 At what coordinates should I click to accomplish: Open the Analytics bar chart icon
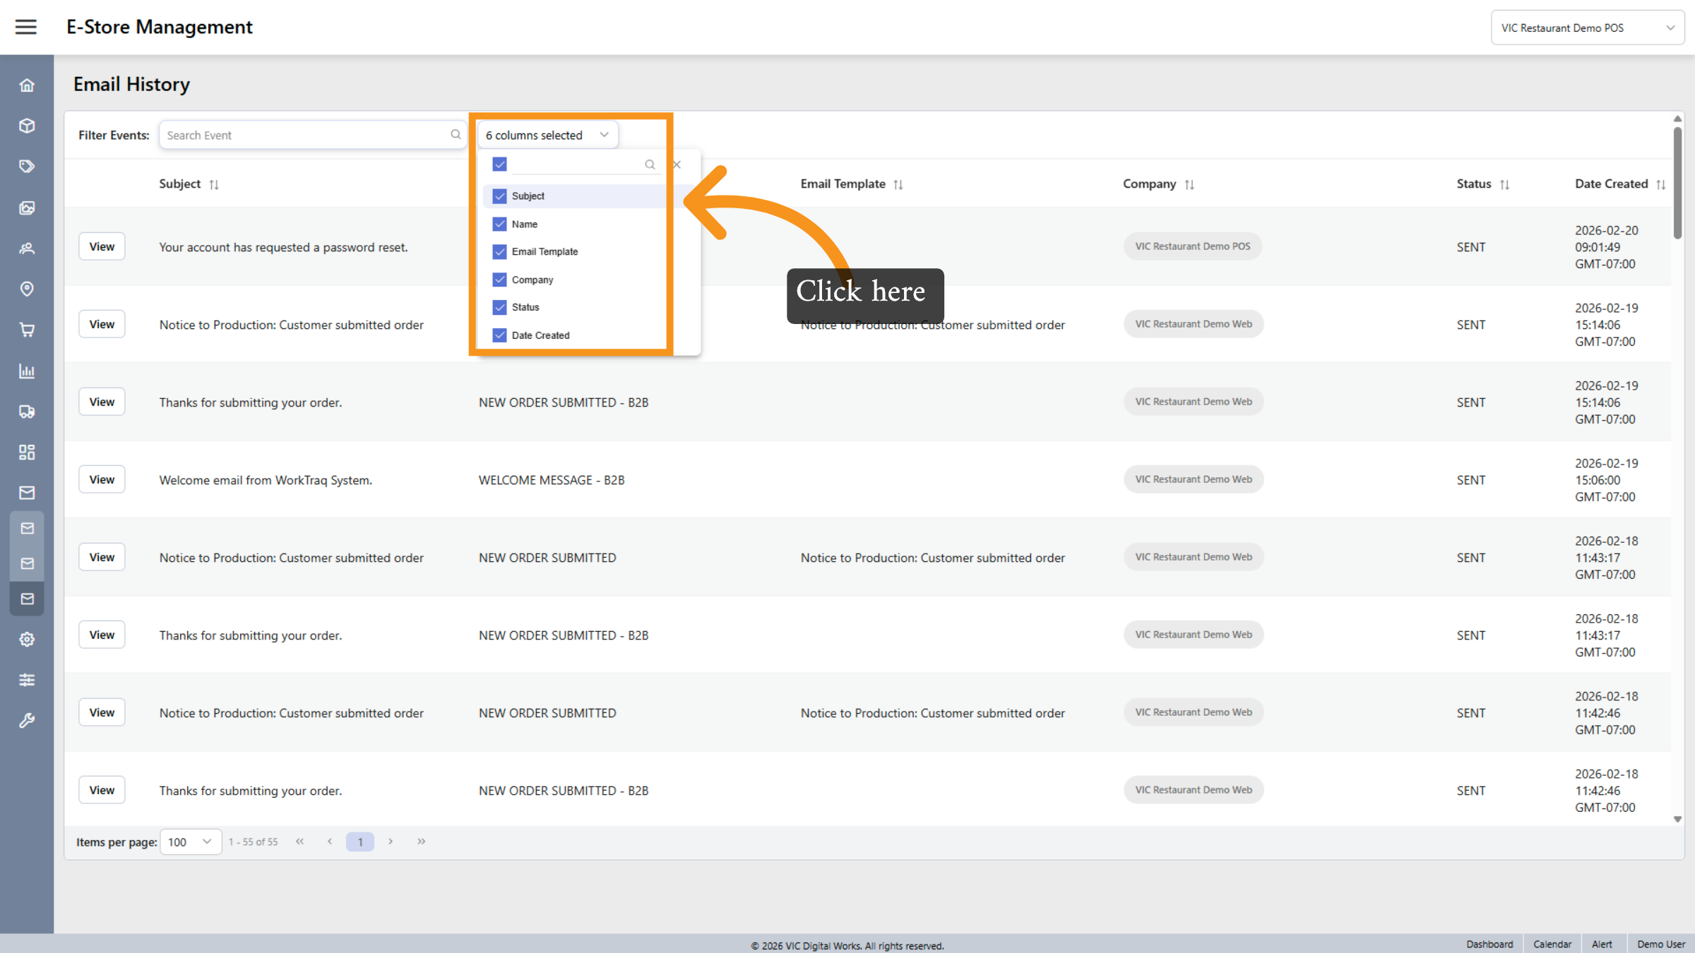pyautogui.click(x=27, y=371)
